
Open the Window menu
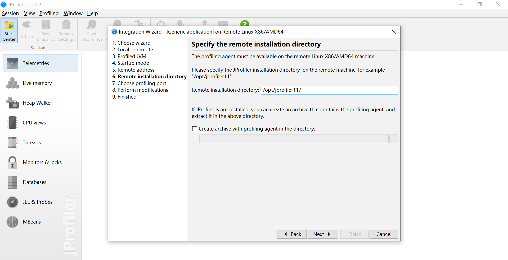coord(73,13)
